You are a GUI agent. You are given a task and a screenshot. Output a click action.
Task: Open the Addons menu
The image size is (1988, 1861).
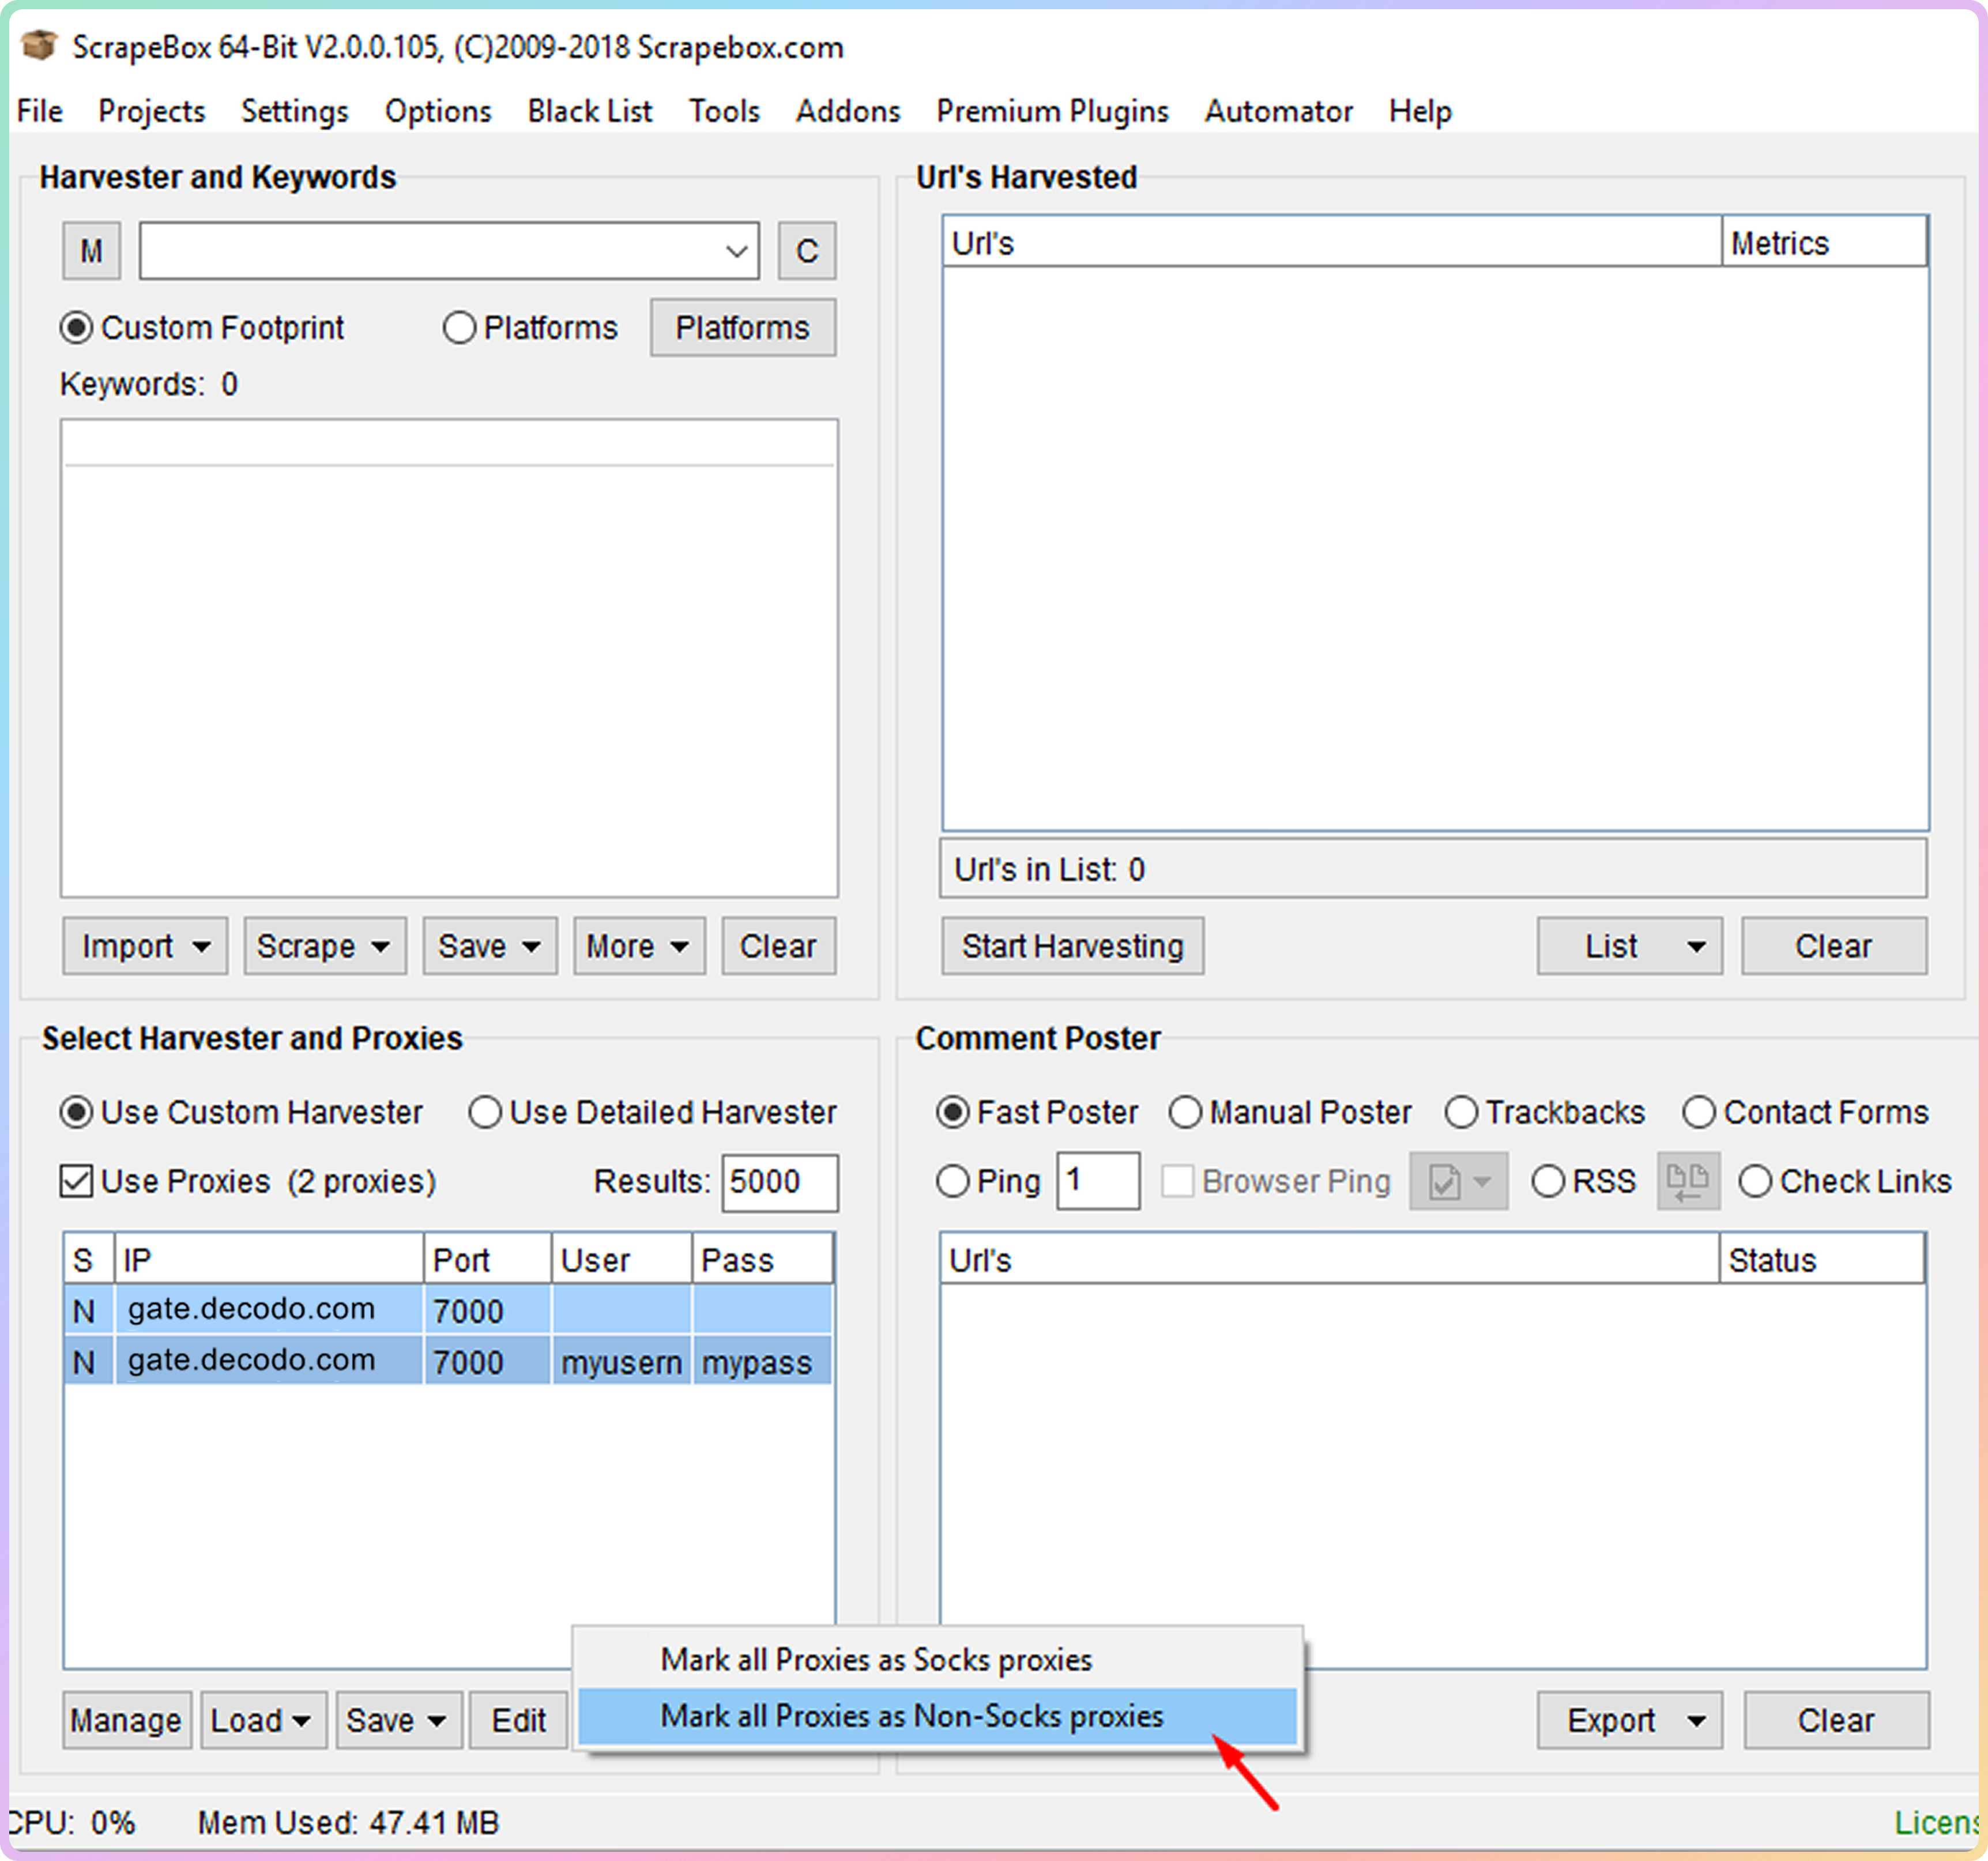pos(847,111)
